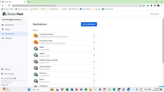164x92 pixels.
Task: Open Google Calendar bookmark
Action: click(8, 9)
